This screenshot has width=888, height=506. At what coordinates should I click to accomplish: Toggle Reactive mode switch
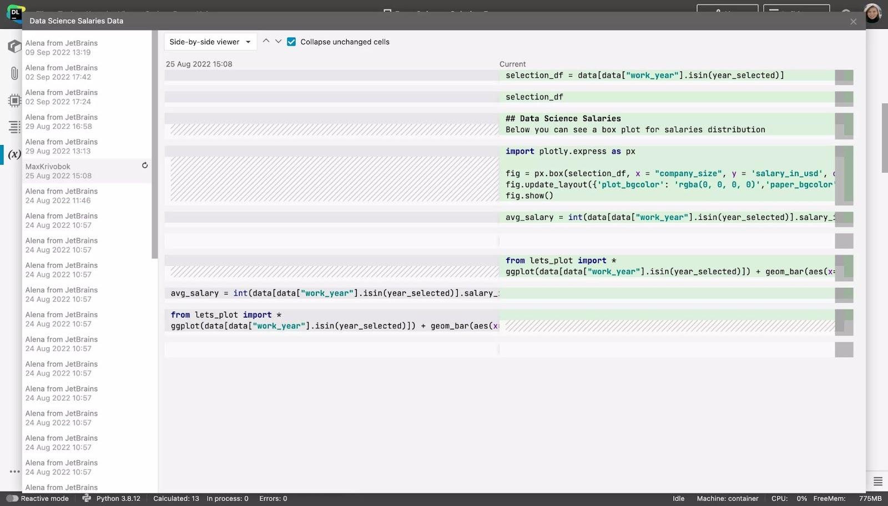point(12,498)
